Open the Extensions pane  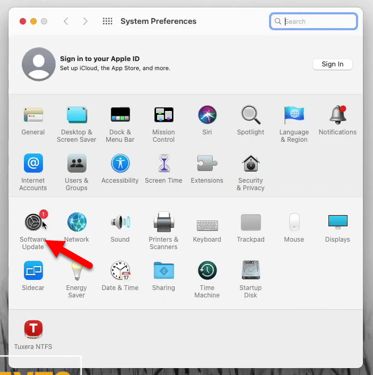(207, 163)
